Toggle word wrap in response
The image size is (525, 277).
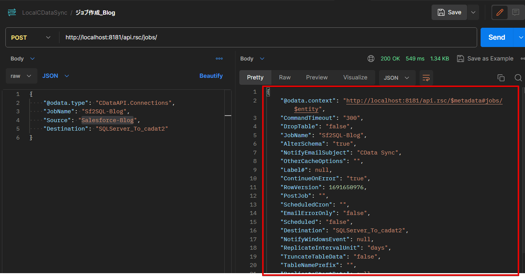pyautogui.click(x=426, y=77)
